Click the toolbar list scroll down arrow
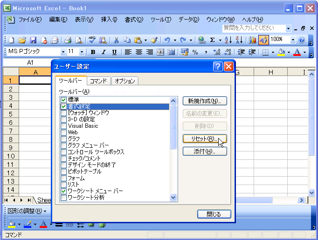The width and height of the screenshot is (318, 240). click(173, 197)
